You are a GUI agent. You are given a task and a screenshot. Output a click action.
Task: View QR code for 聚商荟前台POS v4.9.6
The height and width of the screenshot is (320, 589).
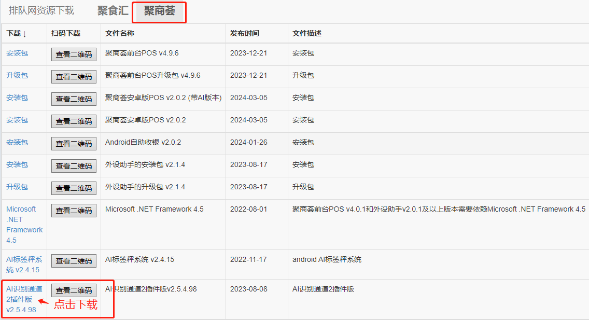[74, 54]
